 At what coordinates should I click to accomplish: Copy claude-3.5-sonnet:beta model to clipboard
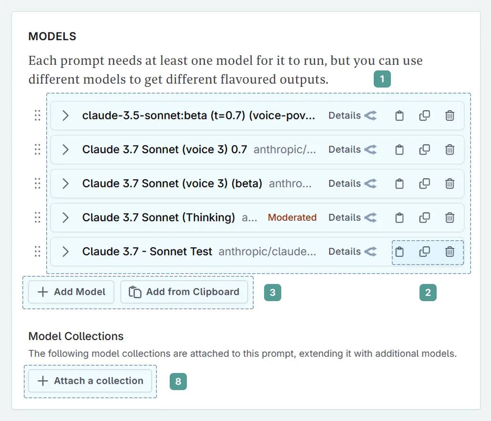tap(399, 115)
